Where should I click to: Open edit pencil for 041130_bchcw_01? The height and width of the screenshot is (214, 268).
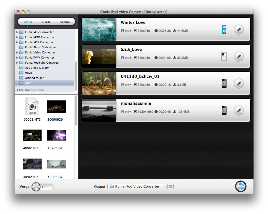[238, 83]
